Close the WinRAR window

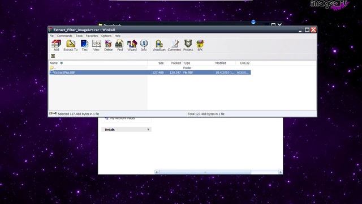[313, 30]
